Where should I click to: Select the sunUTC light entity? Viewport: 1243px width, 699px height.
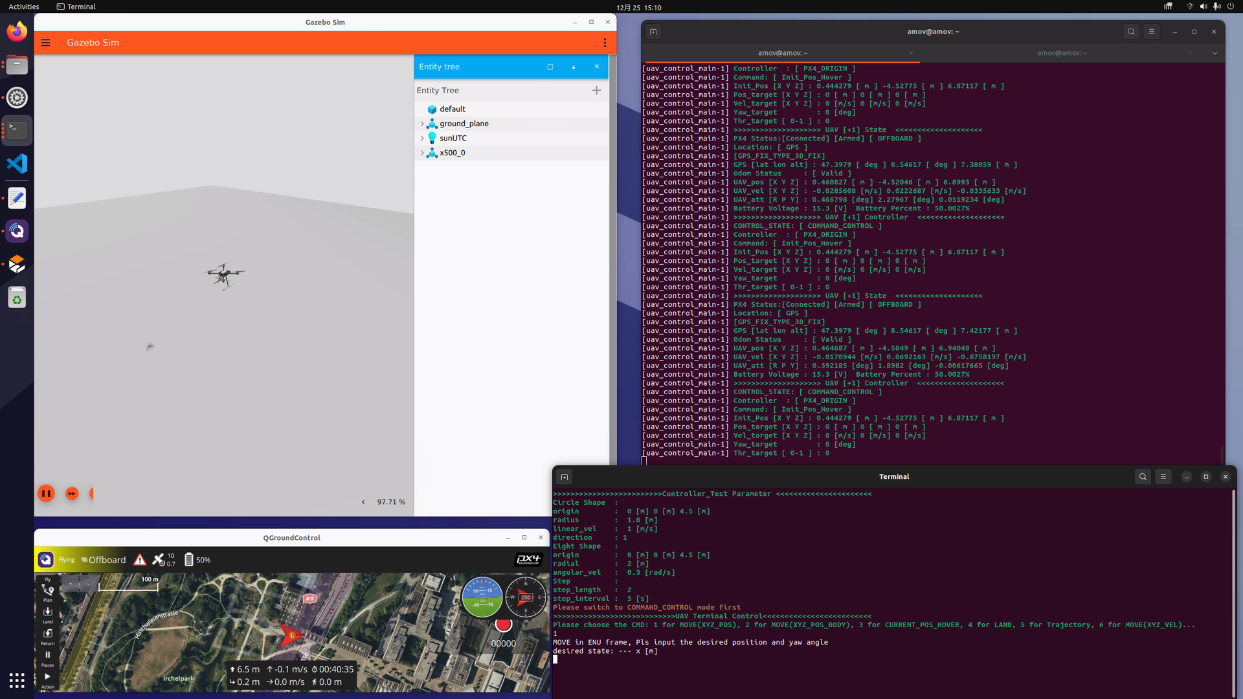click(x=511, y=139)
